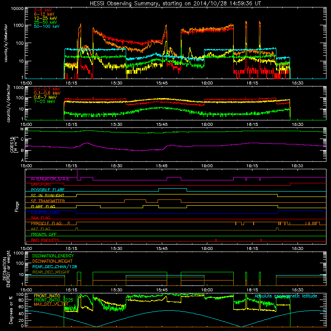Click the PARTICLE_FLAG label
331x331 pixels.
point(46,223)
